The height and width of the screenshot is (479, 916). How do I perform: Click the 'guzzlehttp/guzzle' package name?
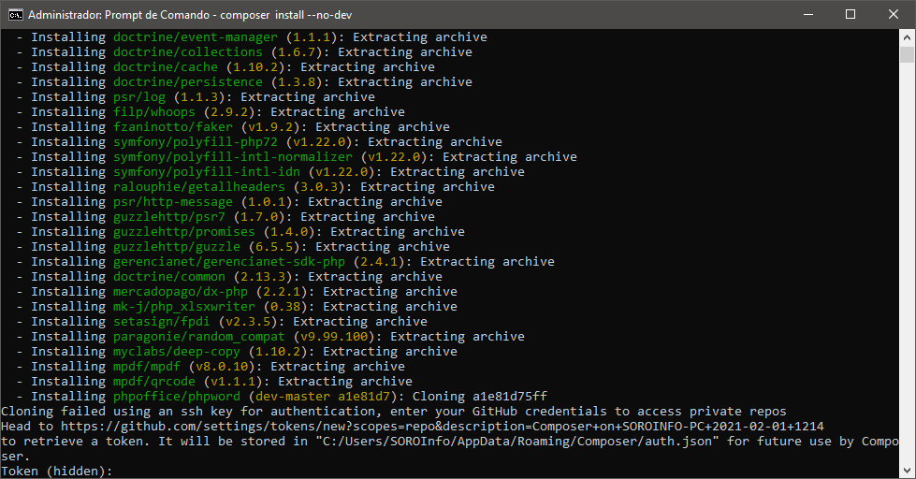(177, 247)
